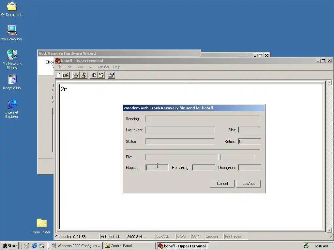Open the Call menu in HyperTerminal
334x250 pixels.
[89, 67]
